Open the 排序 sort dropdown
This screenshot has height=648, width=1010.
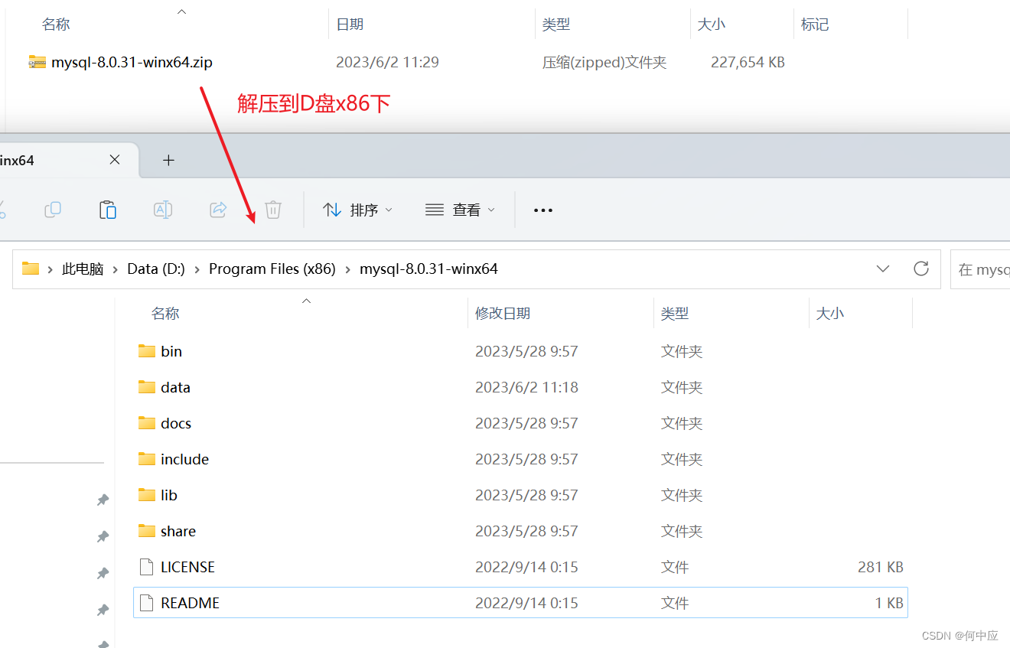[x=358, y=210]
